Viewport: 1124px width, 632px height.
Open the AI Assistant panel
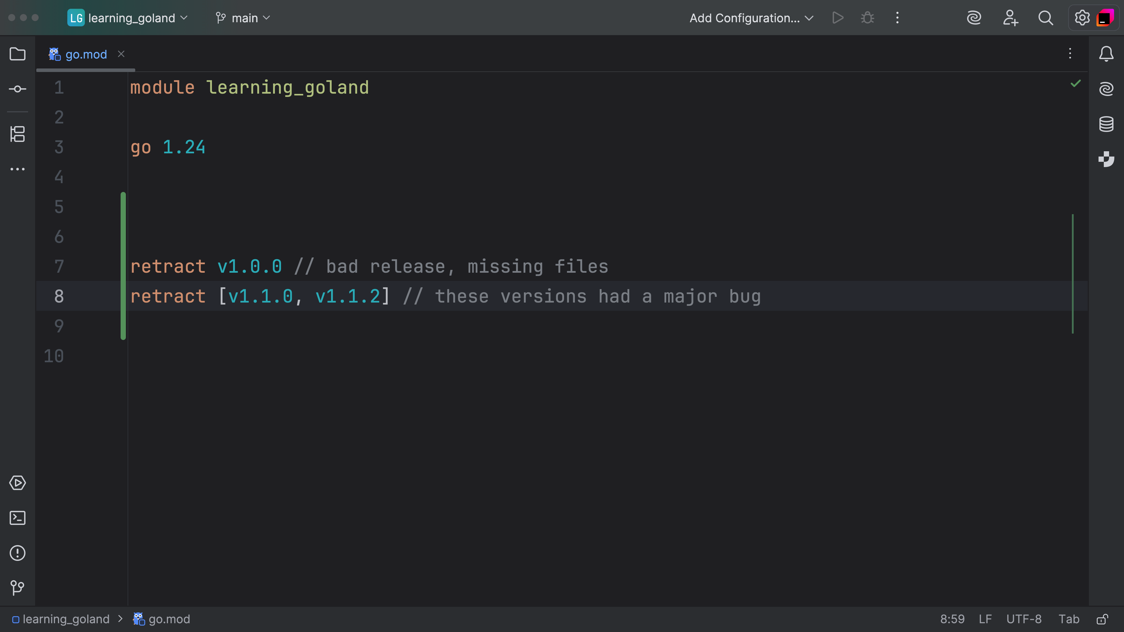pyautogui.click(x=1106, y=89)
